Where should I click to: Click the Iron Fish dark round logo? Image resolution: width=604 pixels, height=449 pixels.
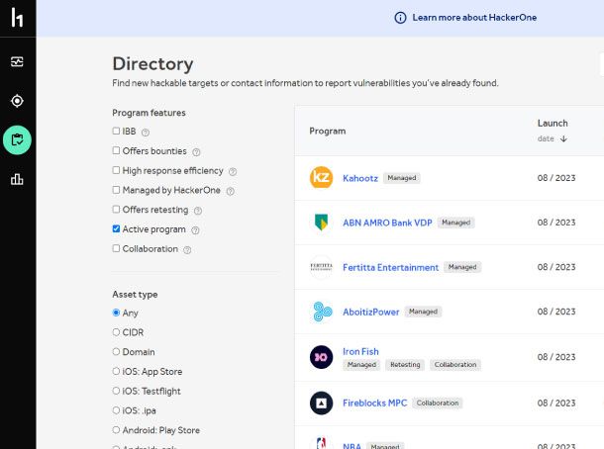321,357
